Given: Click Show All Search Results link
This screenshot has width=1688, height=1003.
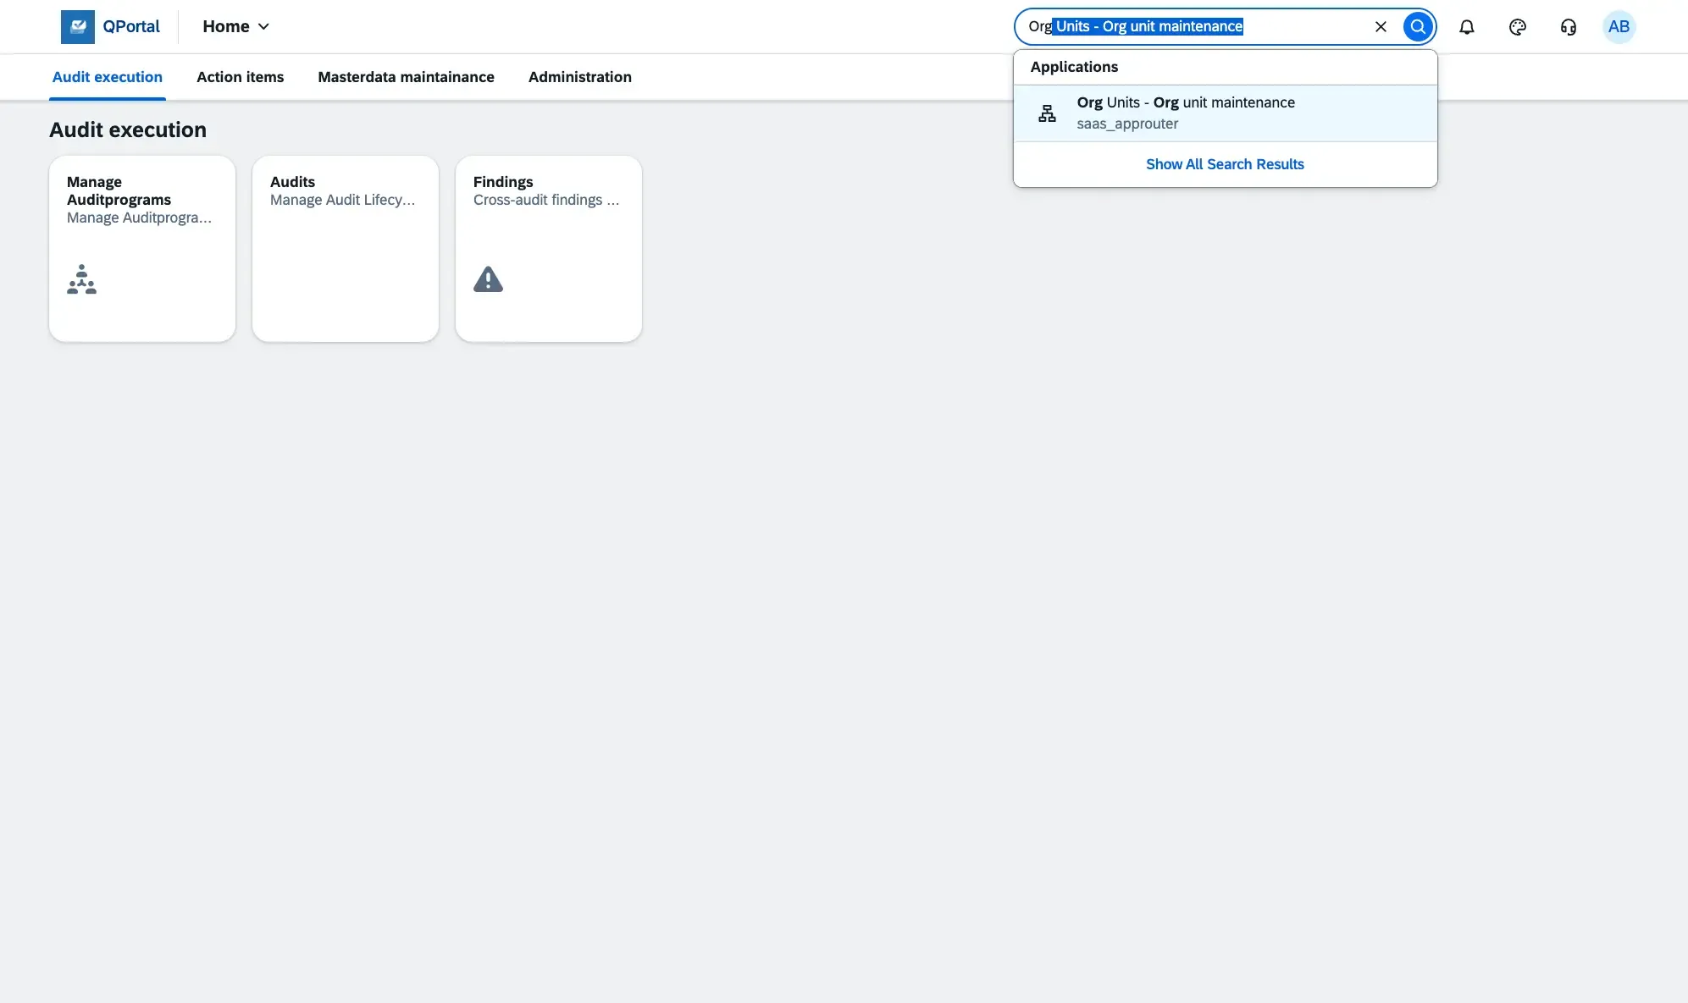Looking at the screenshot, I should tap(1225, 164).
